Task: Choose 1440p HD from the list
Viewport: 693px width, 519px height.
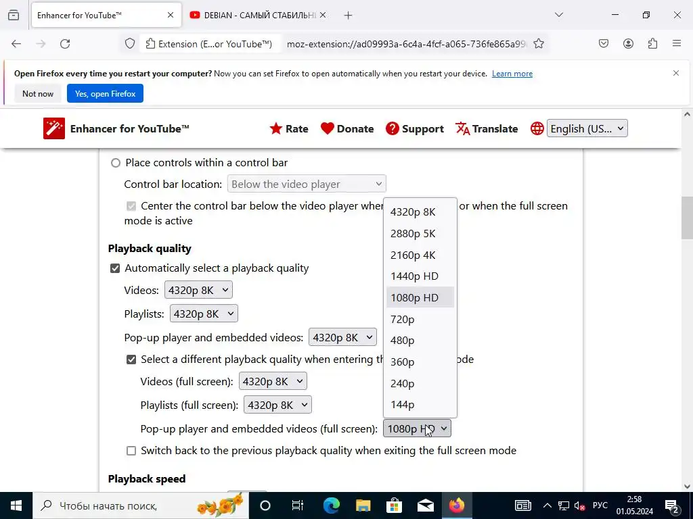Action: (420, 276)
